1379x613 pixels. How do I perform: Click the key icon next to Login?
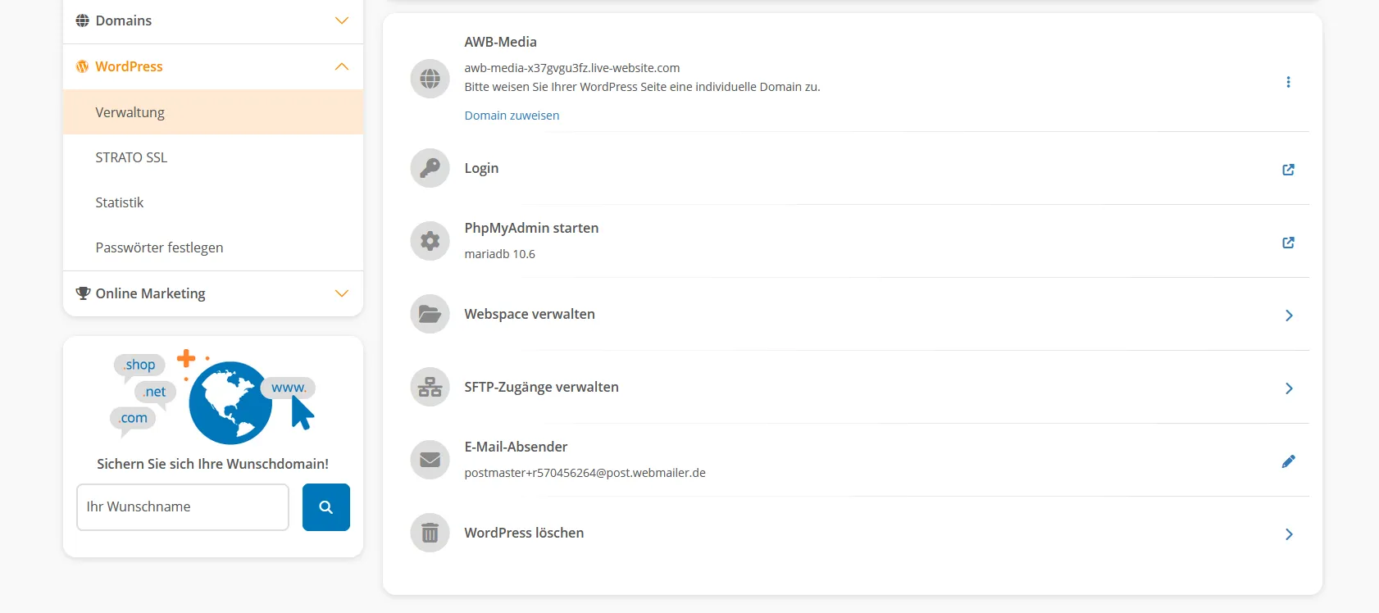pos(430,168)
